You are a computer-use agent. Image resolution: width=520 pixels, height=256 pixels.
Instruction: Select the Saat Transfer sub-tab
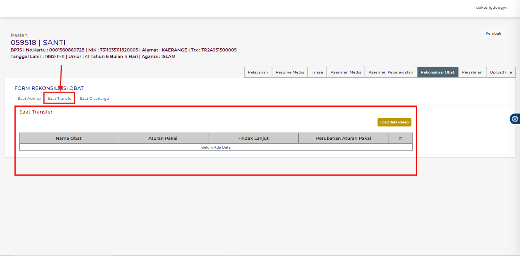[x=60, y=99]
